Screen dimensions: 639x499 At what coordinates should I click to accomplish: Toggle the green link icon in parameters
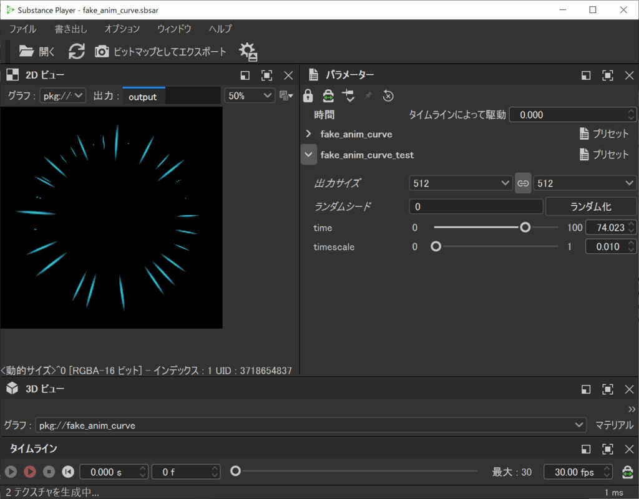point(328,95)
